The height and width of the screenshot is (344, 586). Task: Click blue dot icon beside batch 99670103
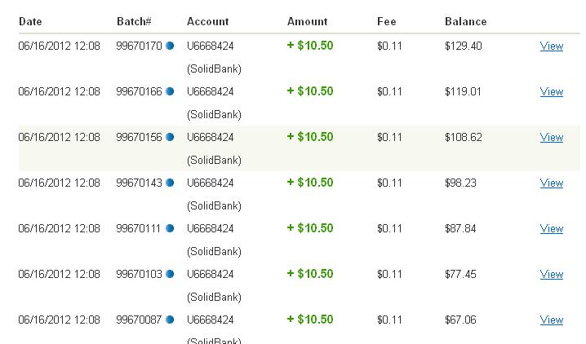170,275
